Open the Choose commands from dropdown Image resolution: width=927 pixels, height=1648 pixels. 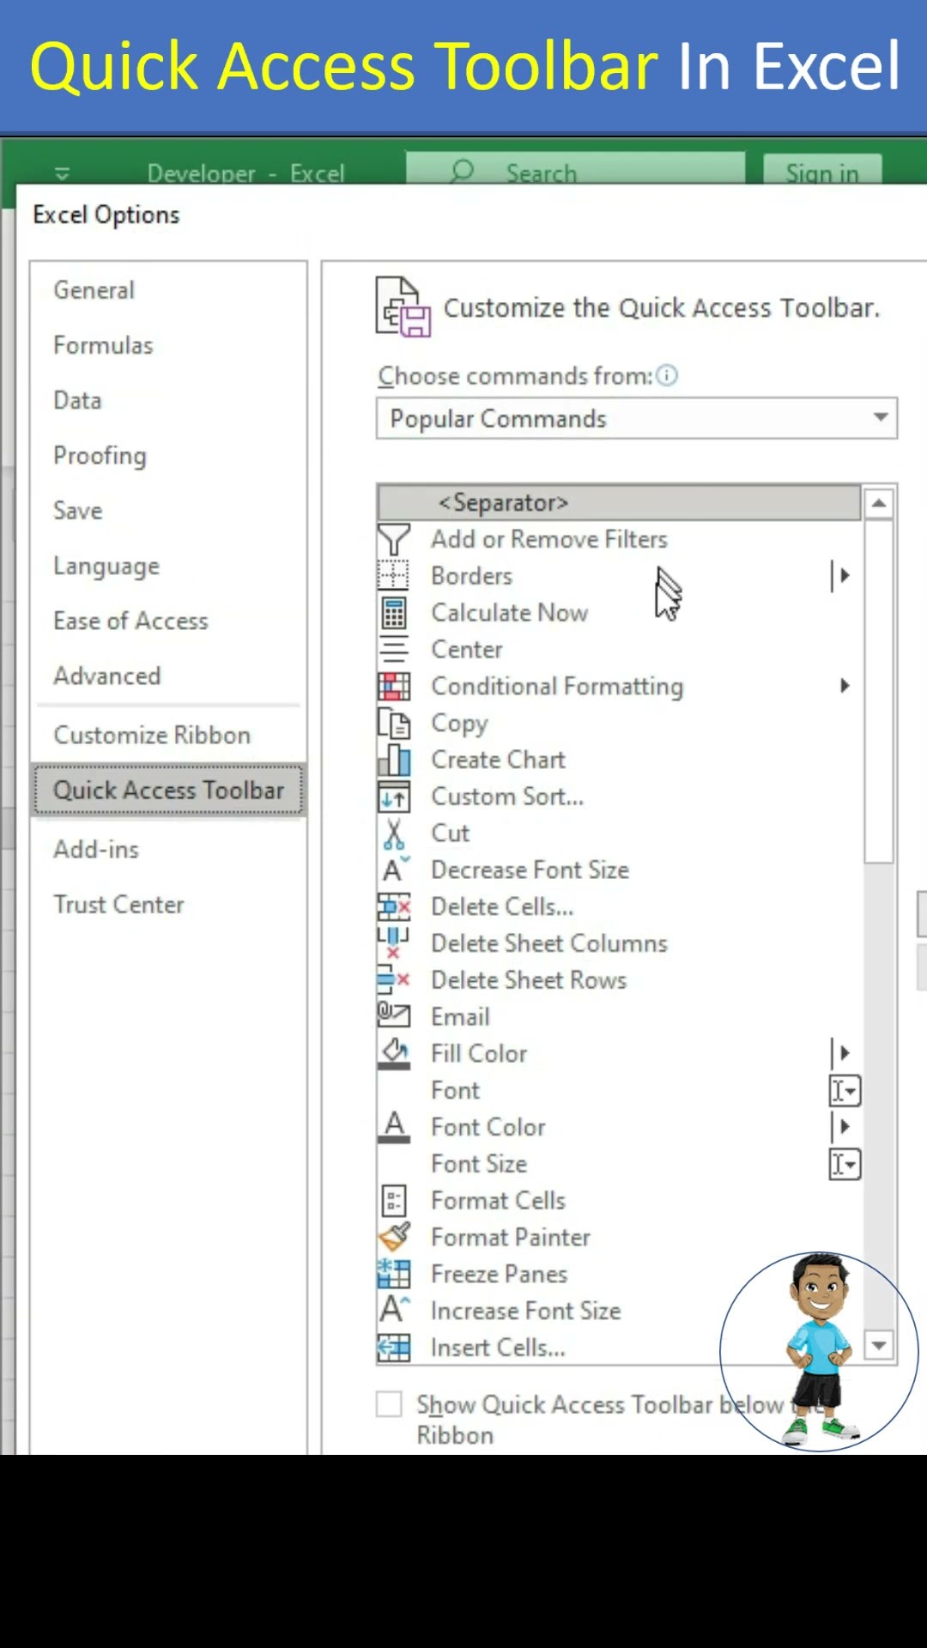636,419
